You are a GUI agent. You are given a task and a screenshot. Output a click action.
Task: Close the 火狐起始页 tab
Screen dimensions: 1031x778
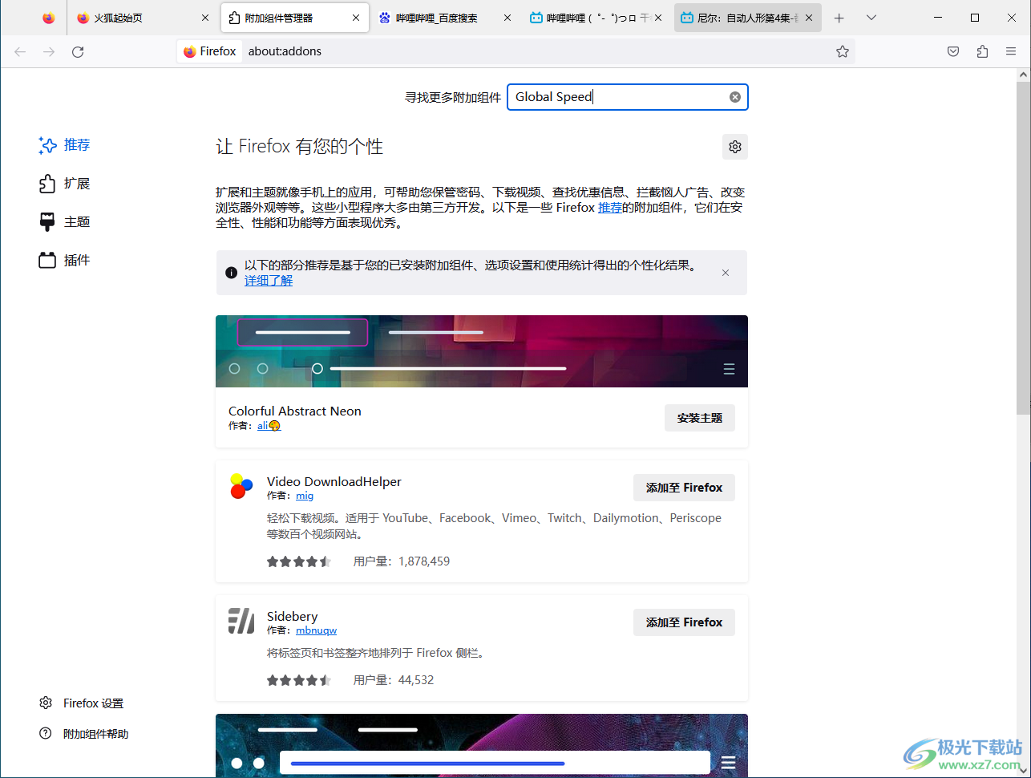coord(205,18)
